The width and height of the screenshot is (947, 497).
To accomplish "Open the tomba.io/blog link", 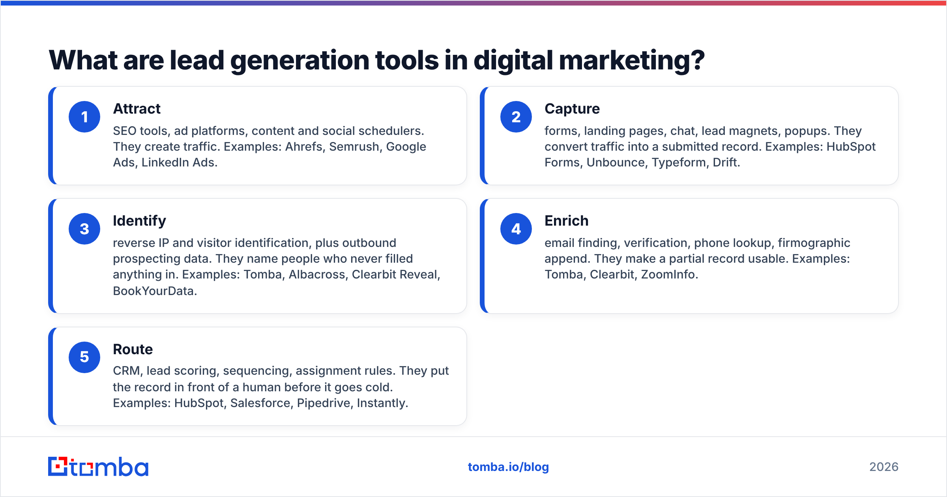I will [508, 467].
